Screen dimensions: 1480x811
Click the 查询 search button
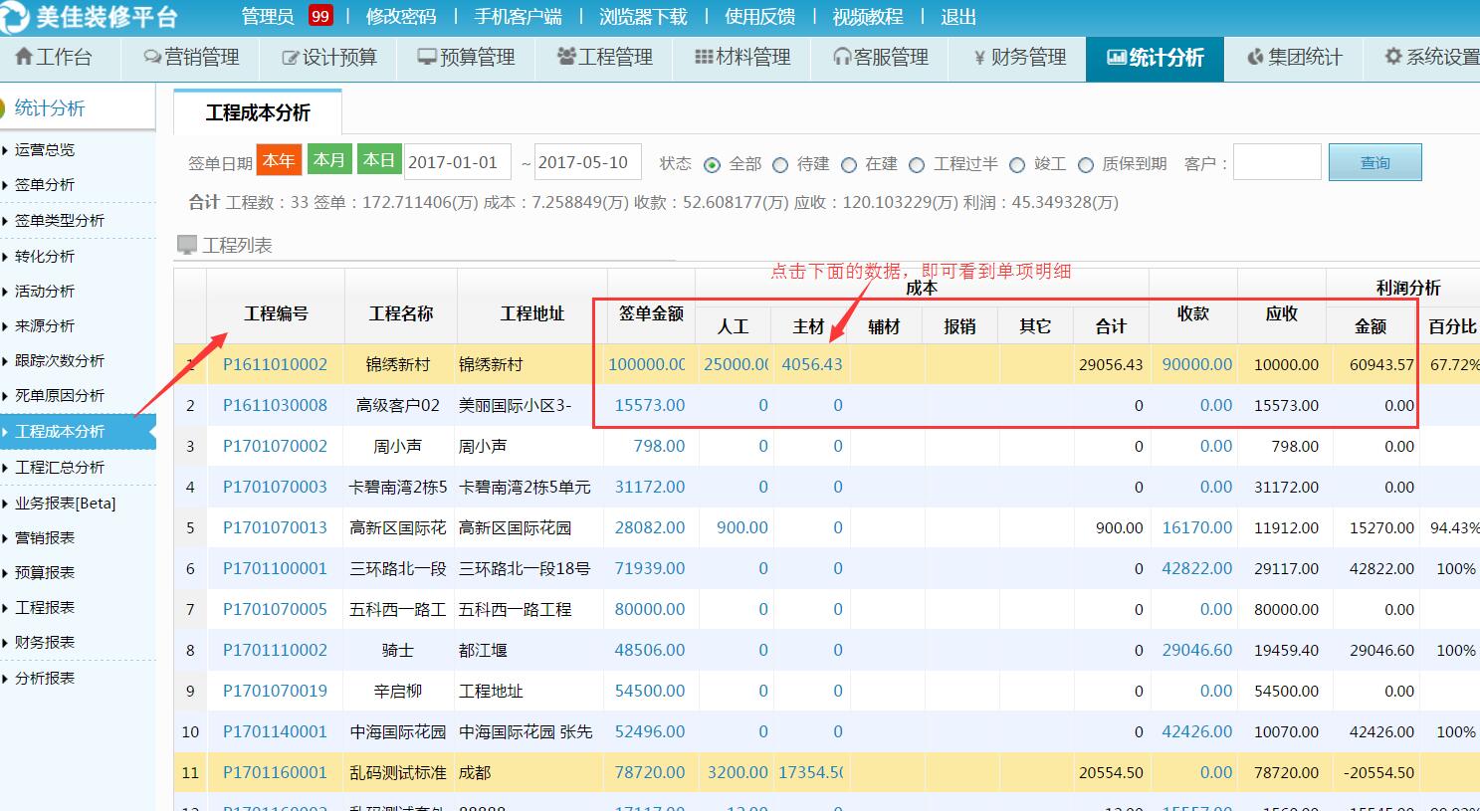tap(1374, 161)
